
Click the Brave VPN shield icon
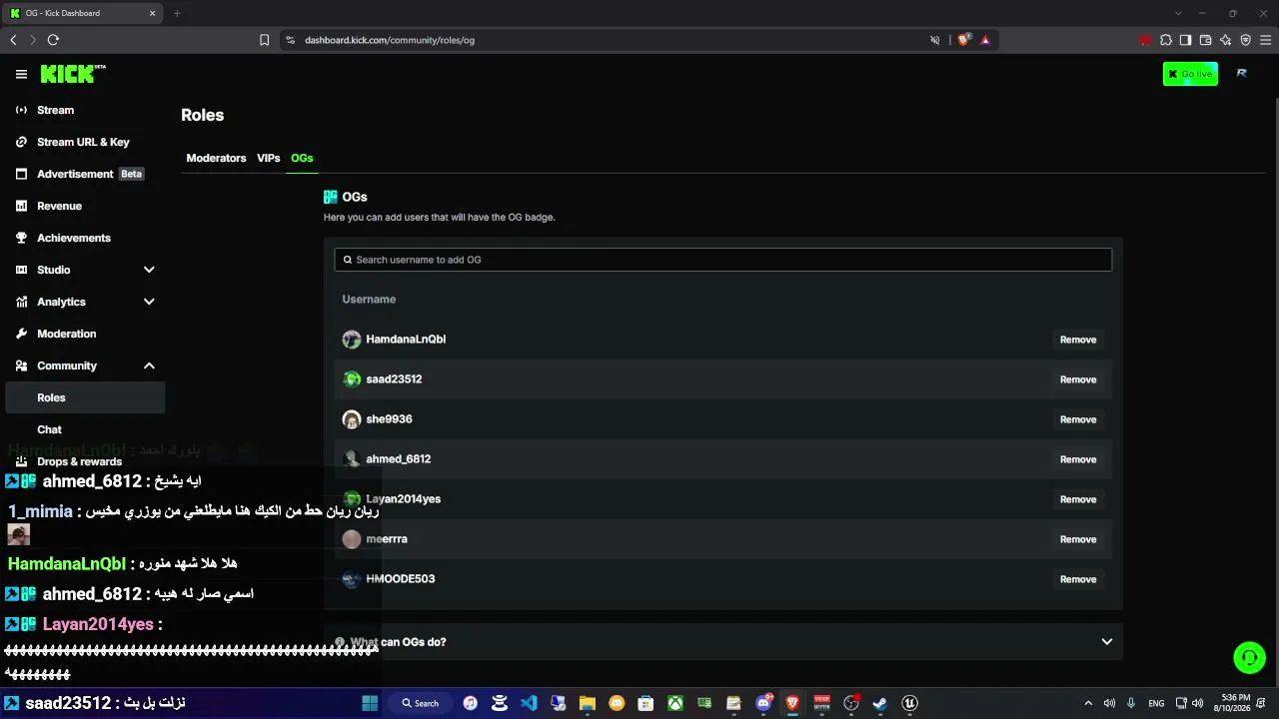1245,40
